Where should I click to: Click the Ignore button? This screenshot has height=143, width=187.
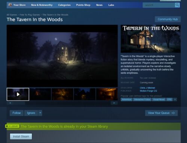click(31, 113)
